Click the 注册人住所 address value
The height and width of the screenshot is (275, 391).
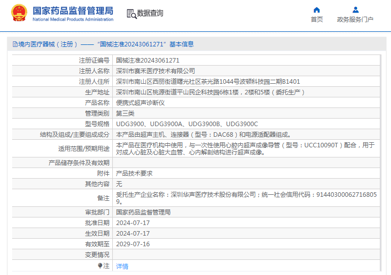pos(208,82)
